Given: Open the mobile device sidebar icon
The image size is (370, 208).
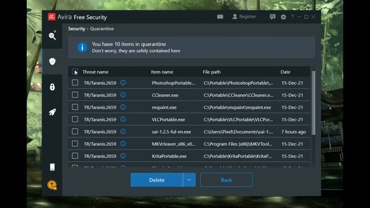Looking at the screenshot, I should [53, 167].
